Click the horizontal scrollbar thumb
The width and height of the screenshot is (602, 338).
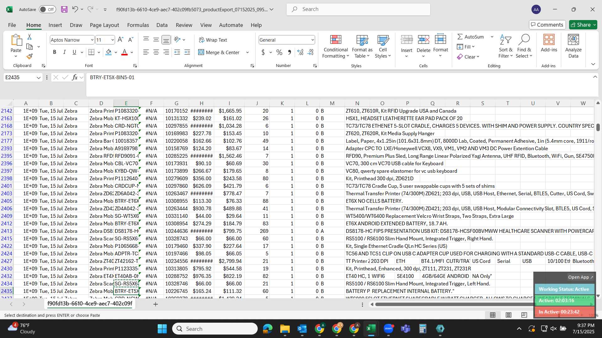(x=455, y=304)
